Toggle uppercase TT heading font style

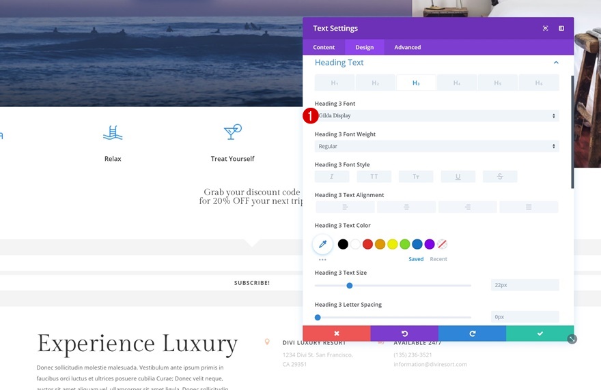coord(374,177)
